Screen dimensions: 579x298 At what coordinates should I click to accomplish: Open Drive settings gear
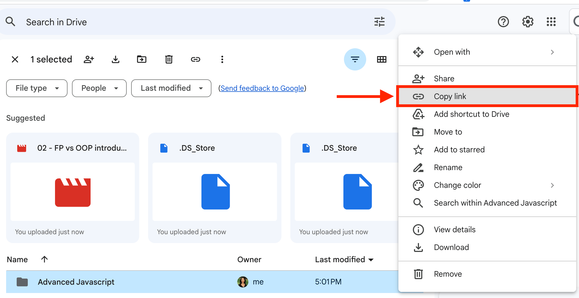527,22
